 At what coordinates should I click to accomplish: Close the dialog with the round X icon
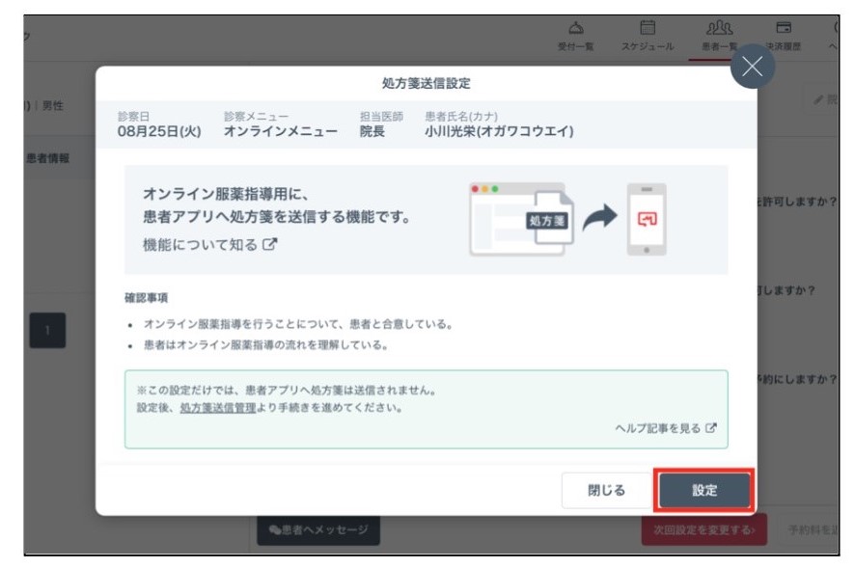pyautogui.click(x=753, y=67)
